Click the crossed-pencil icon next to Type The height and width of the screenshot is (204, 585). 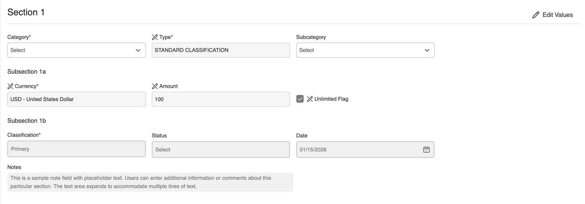coord(155,37)
